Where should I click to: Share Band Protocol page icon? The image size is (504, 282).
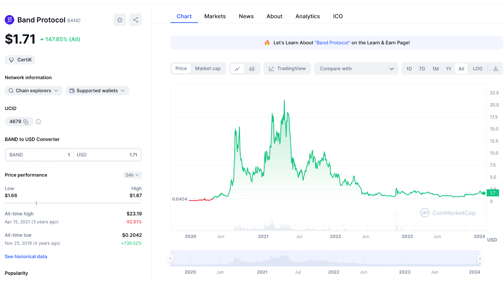coord(135,20)
